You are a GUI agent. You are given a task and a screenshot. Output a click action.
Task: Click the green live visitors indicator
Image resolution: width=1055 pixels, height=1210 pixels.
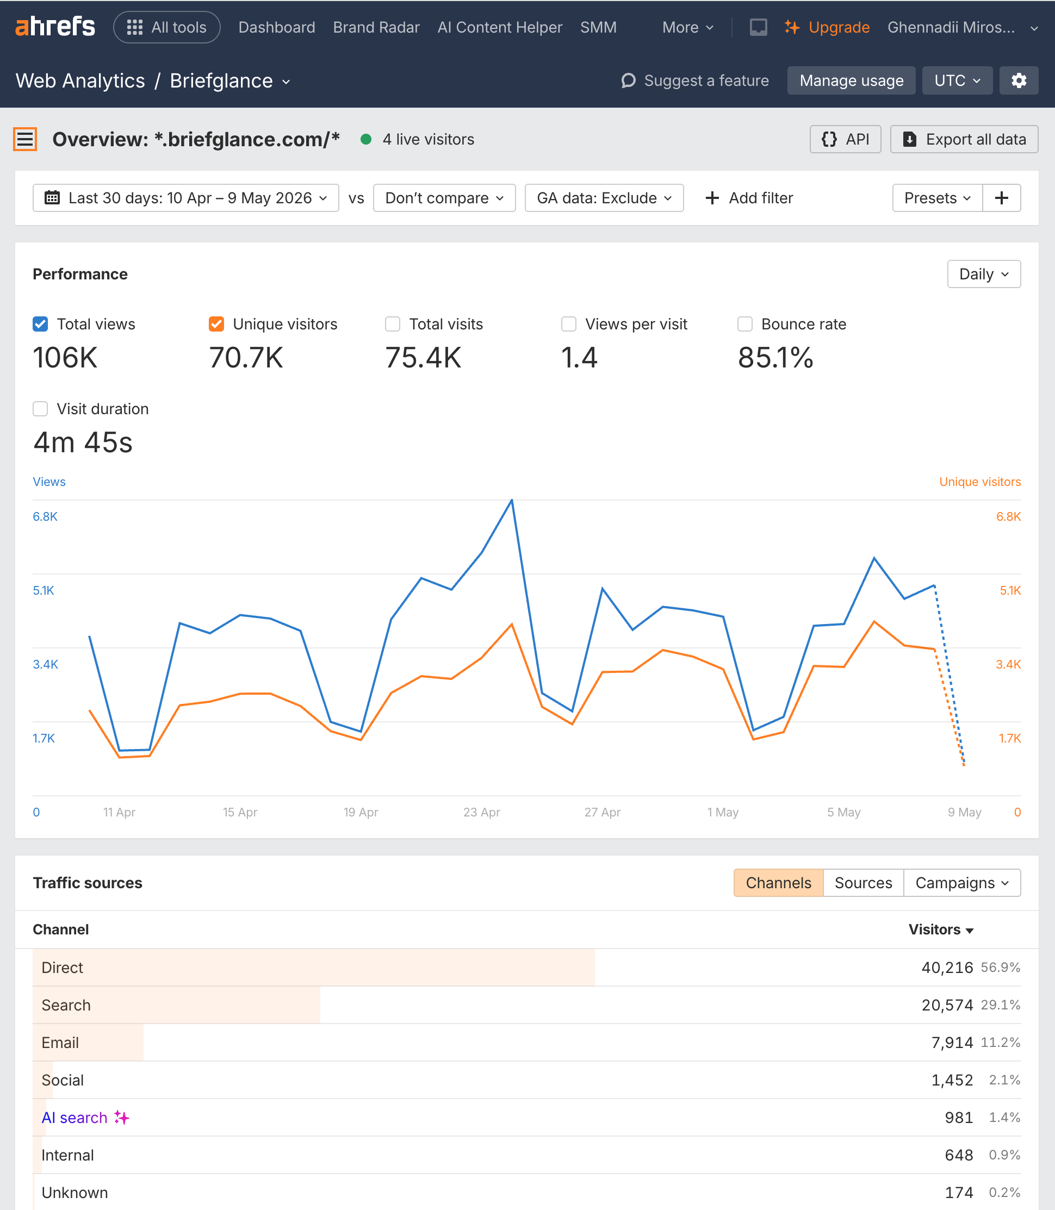pyautogui.click(x=365, y=140)
